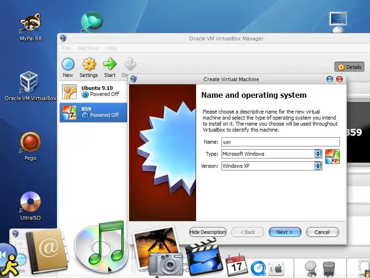Launch iMovie clapperboard dock icon

pos(203,257)
